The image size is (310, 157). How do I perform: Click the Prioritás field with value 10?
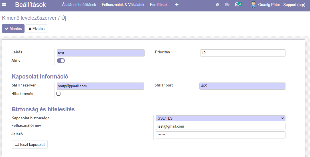click(x=243, y=53)
